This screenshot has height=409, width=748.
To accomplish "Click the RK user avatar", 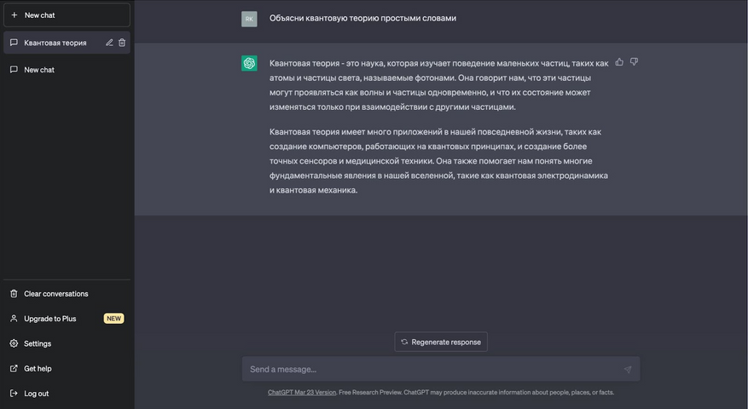I will pos(249,19).
